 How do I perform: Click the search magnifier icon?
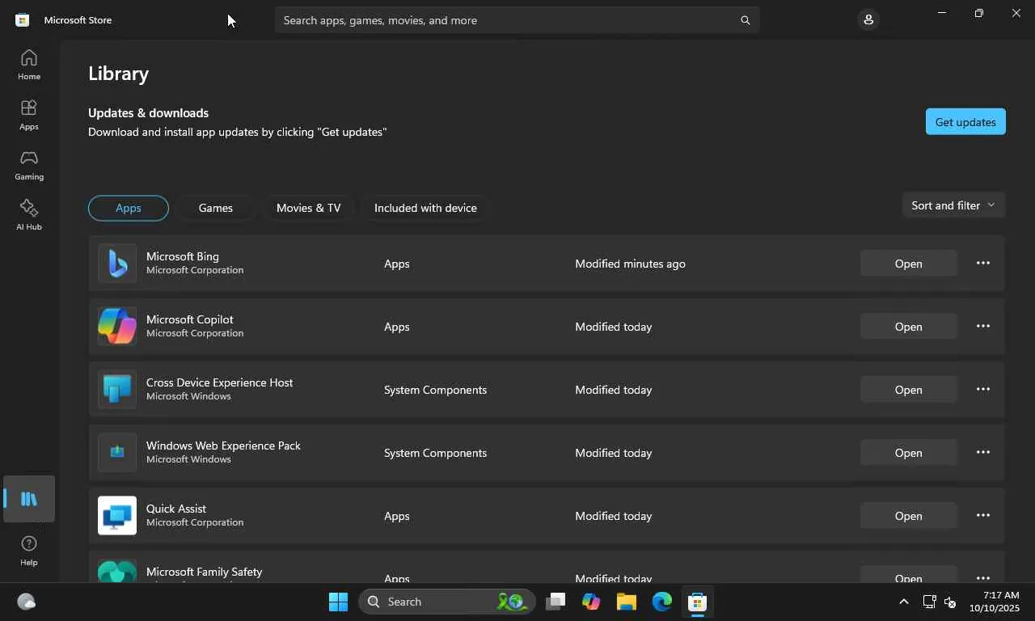click(746, 20)
